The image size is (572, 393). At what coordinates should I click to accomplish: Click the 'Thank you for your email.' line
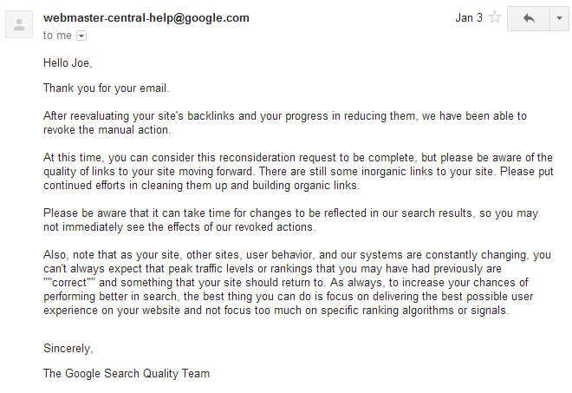pyautogui.click(x=106, y=88)
